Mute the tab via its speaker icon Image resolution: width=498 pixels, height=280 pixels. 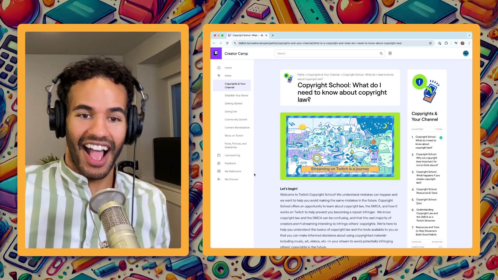[262, 35]
